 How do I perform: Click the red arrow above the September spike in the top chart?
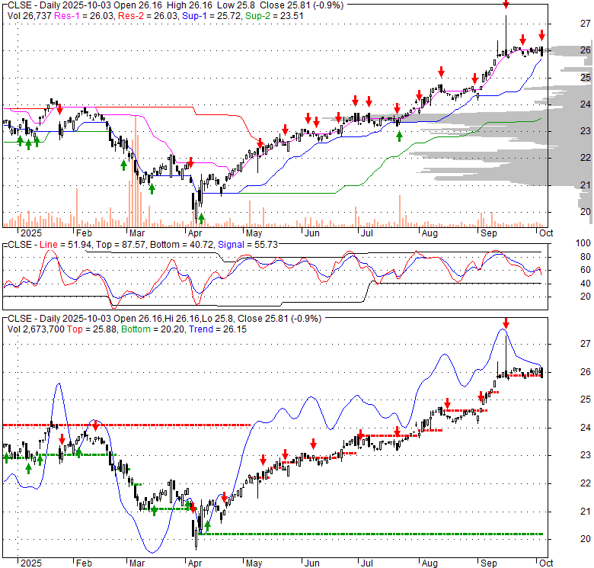(x=506, y=5)
